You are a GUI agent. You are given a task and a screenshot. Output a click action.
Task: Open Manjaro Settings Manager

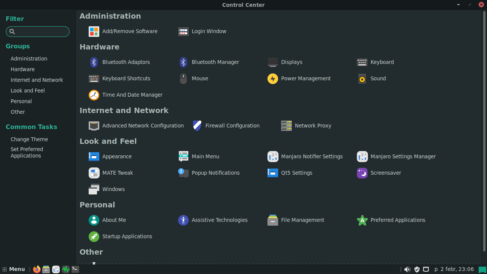[396, 156]
